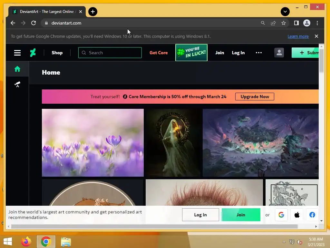Click the vertical scrollbar thumb
The image size is (330, 248).
coord(321,60)
